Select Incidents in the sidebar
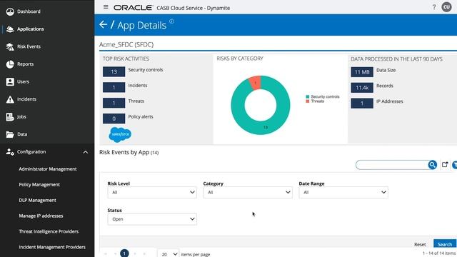 coord(27,99)
